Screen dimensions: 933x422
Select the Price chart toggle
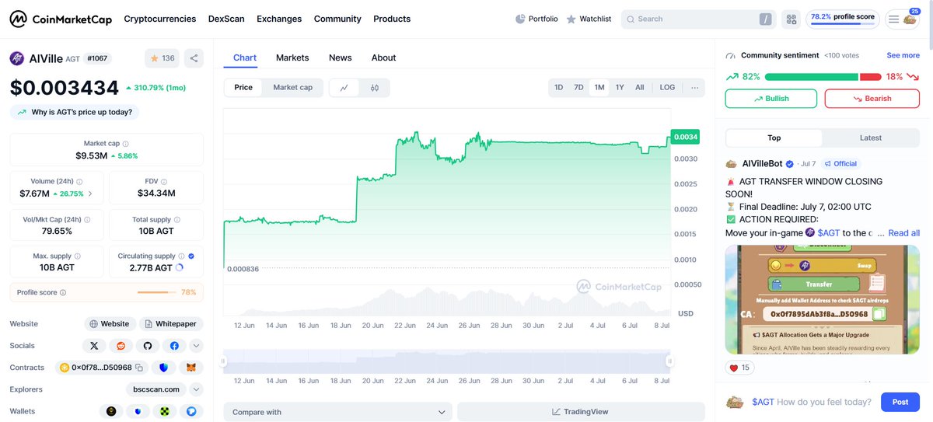[x=243, y=88]
